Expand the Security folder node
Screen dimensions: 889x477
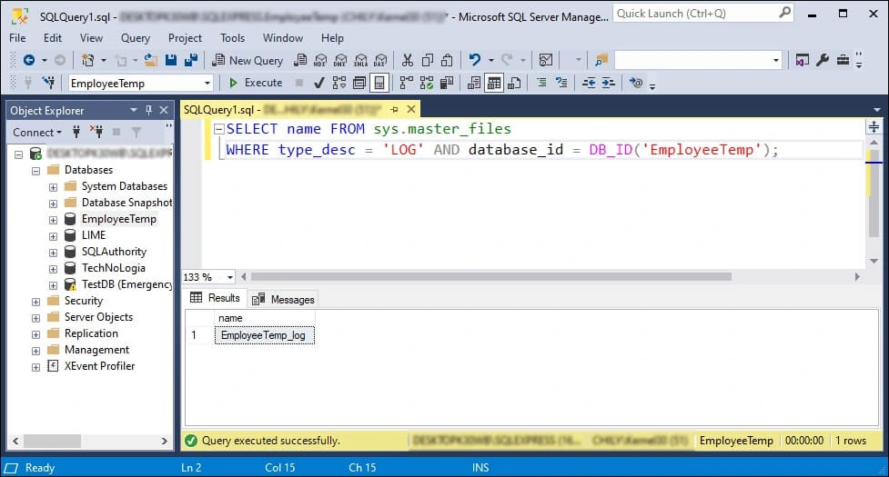36,302
